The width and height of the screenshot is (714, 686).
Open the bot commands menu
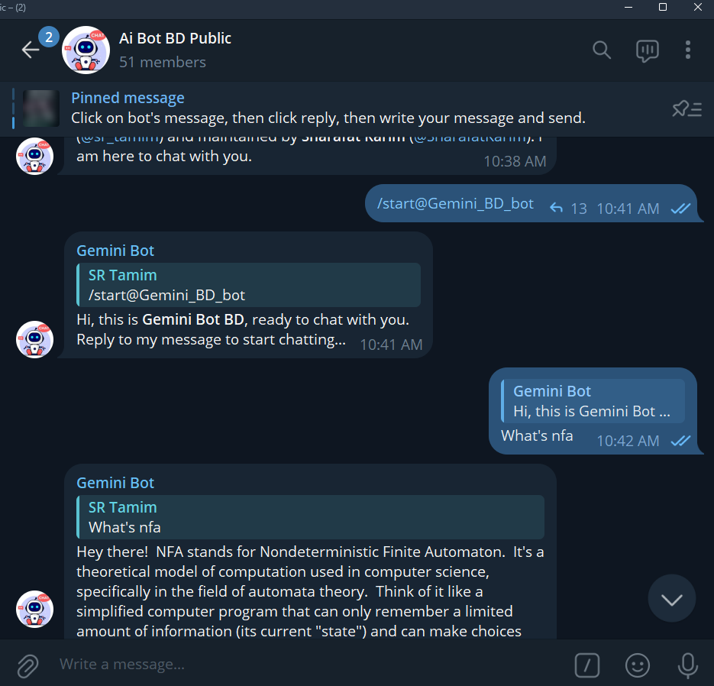pos(586,665)
